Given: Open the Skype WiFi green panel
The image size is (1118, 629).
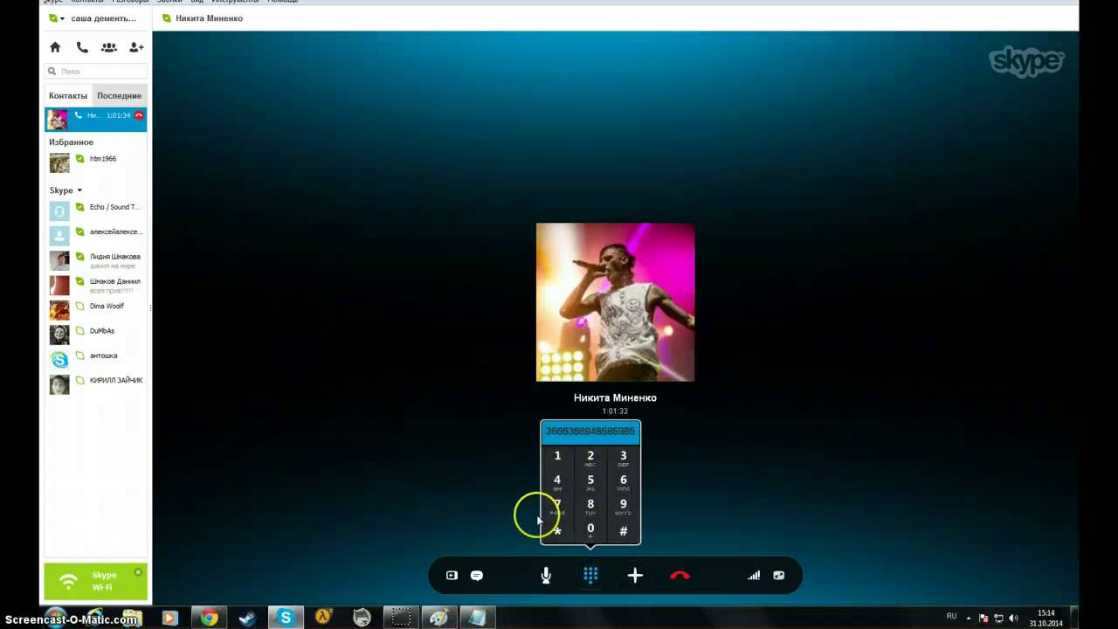Looking at the screenshot, I should pos(96,581).
